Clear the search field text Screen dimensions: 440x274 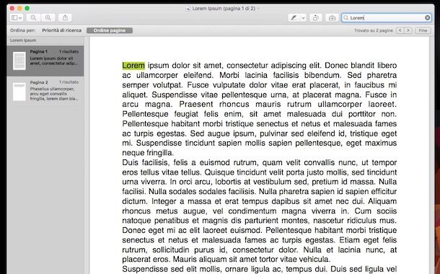pos(427,18)
